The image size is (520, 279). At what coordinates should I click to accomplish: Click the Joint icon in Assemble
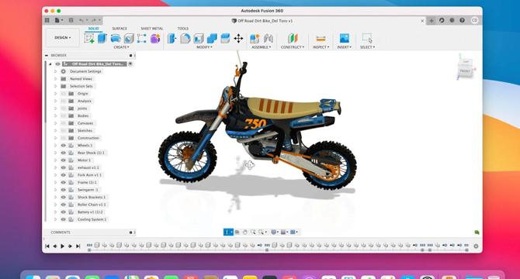[269, 39]
